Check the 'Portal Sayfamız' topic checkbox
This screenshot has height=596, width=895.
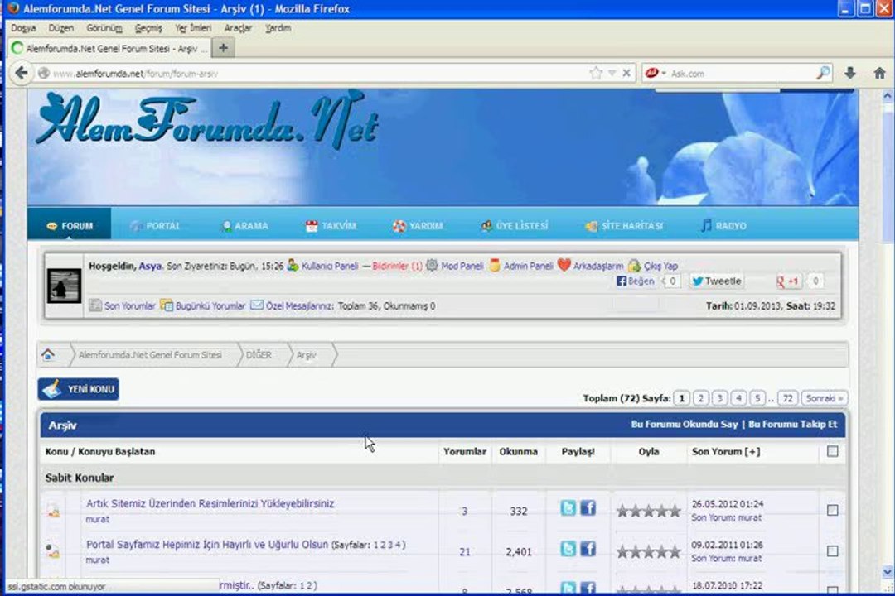click(x=832, y=551)
